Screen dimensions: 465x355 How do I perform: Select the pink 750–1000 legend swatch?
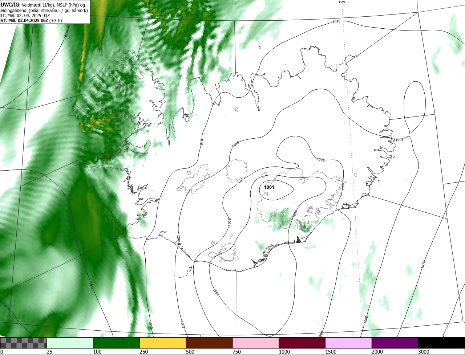(x=256, y=343)
